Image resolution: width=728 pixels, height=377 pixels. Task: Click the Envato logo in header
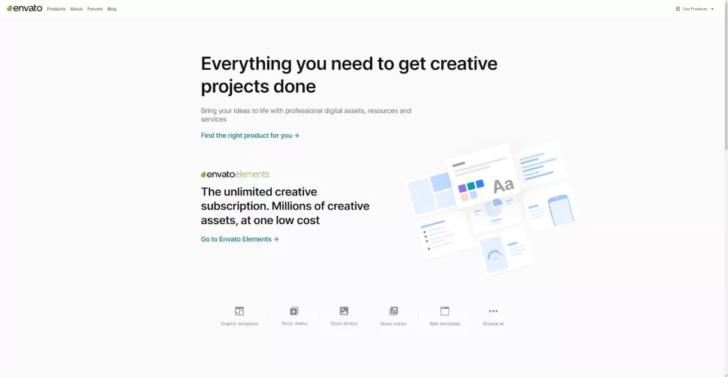click(x=24, y=8)
